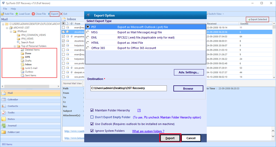Cancel the Export Option dialog
276x147 pixels.
coord(191,138)
